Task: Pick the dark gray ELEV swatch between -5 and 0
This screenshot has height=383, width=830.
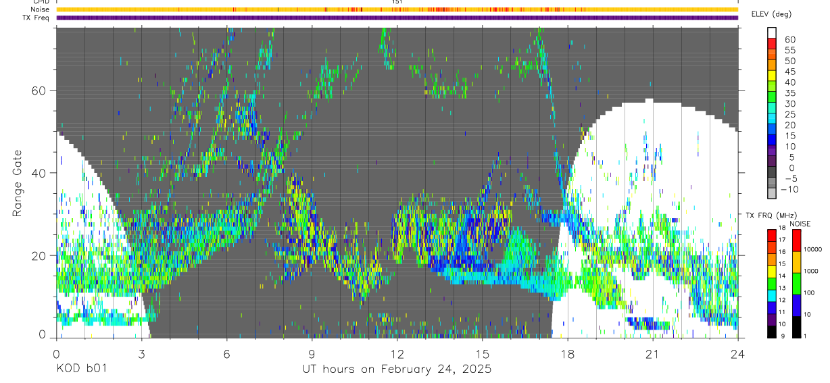Action: point(772,173)
